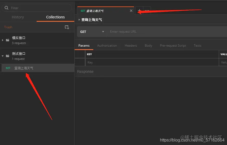Open the Headers tab
227x145 pixels.
click(x=131, y=46)
